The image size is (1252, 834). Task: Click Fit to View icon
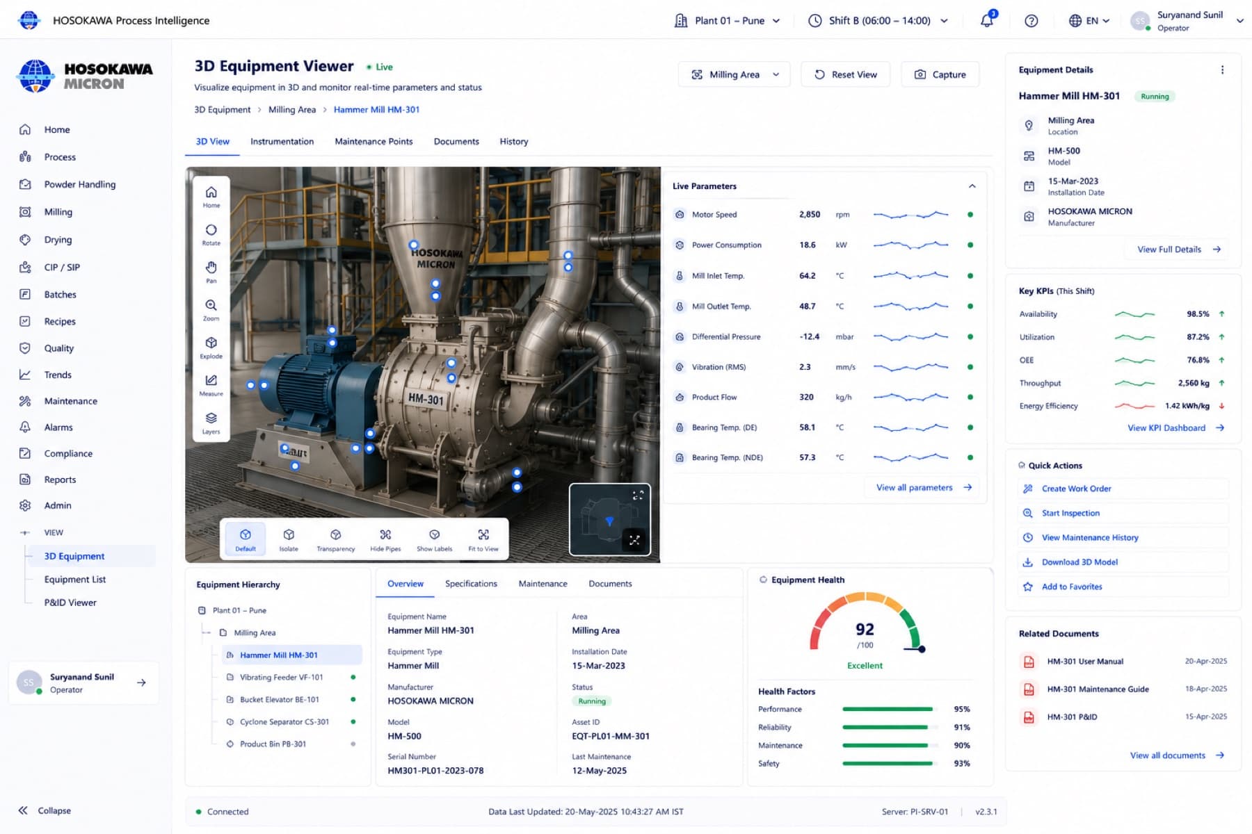coord(483,539)
